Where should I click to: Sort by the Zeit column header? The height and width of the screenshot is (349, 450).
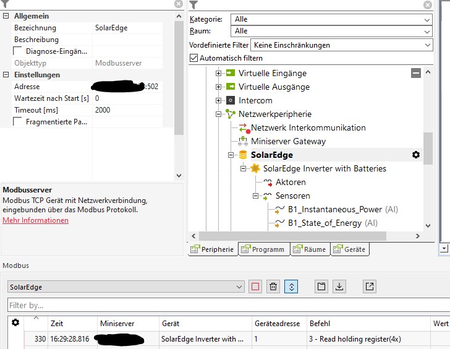pos(72,324)
